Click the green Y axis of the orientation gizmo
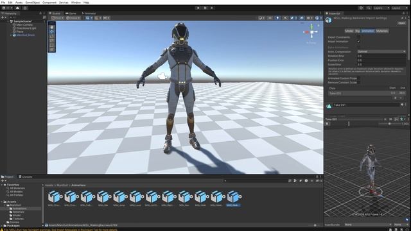 click(311, 26)
